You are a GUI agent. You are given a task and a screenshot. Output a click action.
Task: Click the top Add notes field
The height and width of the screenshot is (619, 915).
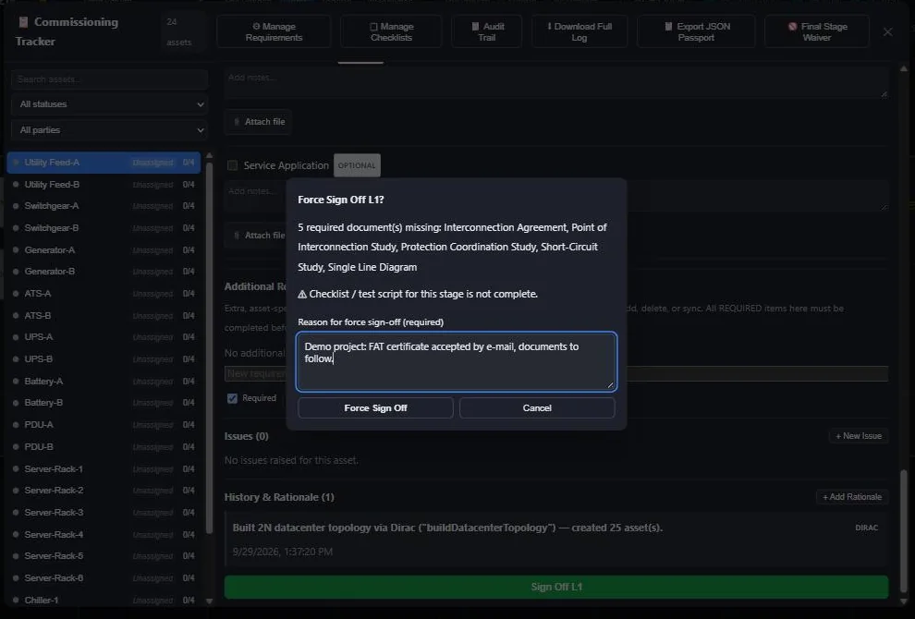click(556, 83)
